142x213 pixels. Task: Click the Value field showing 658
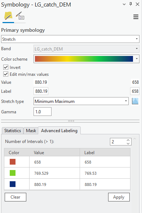tap(135, 82)
